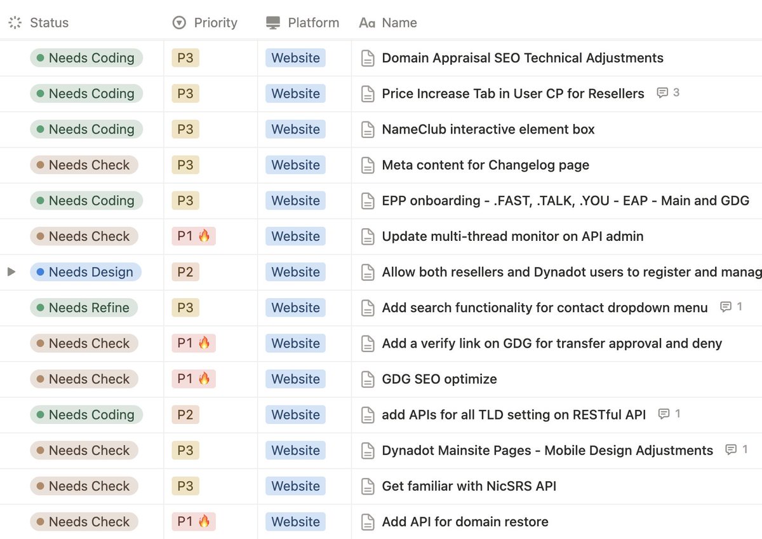
Task: Open EPP onboarding .FAST .TALK .YOU page
Action: coord(566,200)
